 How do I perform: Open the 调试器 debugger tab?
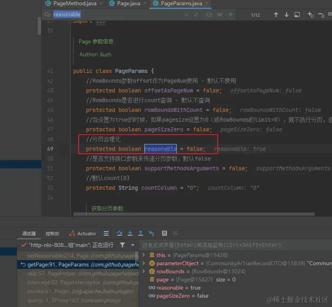point(29,234)
